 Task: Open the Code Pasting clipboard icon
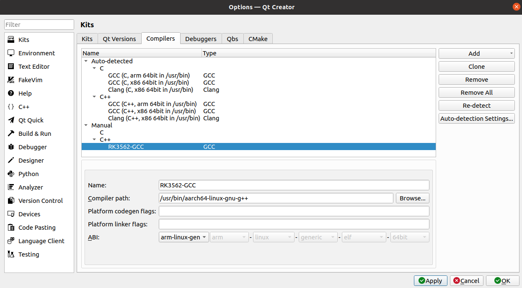tap(11, 227)
